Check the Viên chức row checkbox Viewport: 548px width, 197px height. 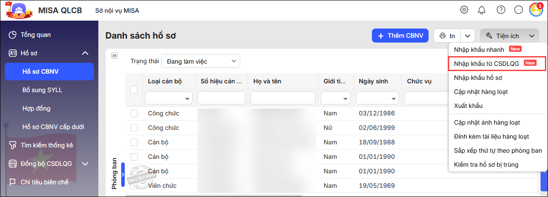coord(134,186)
